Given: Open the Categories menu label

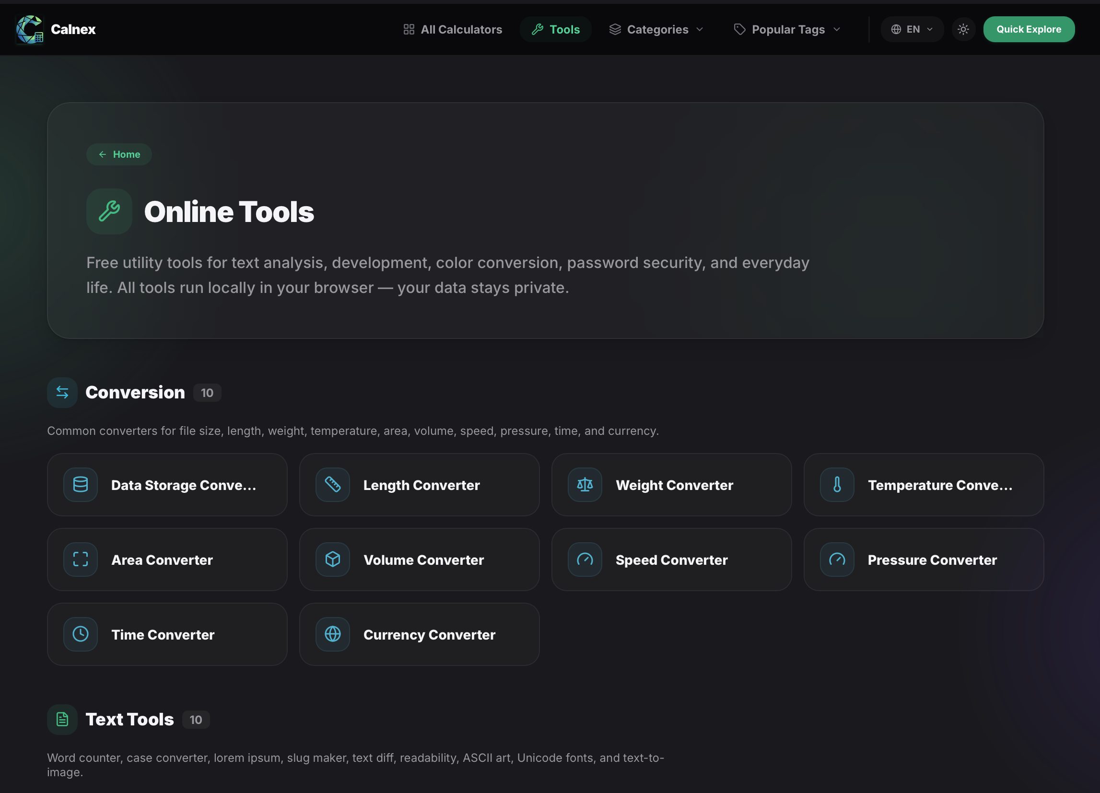Looking at the screenshot, I should pyautogui.click(x=658, y=30).
